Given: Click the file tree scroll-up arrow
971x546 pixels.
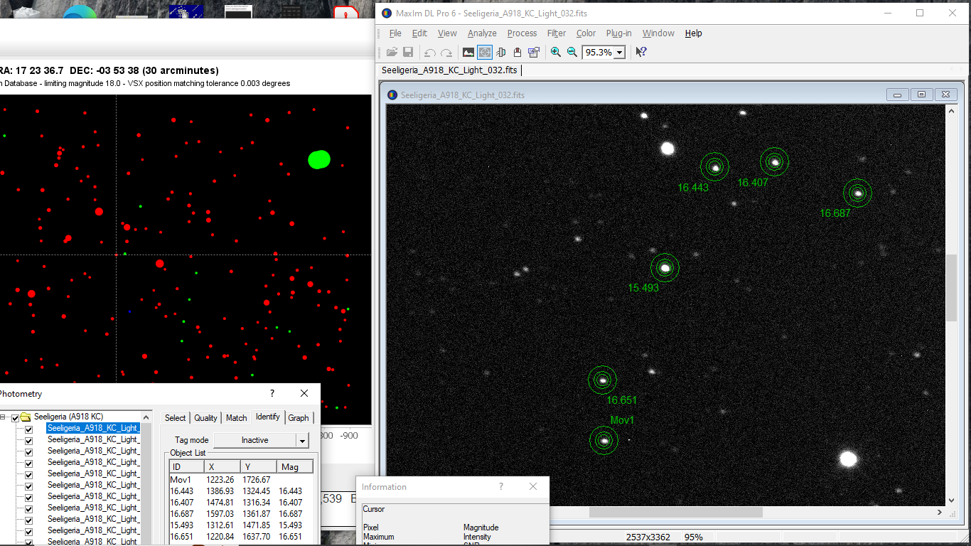Looking at the screenshot, I should coord(147,417).
